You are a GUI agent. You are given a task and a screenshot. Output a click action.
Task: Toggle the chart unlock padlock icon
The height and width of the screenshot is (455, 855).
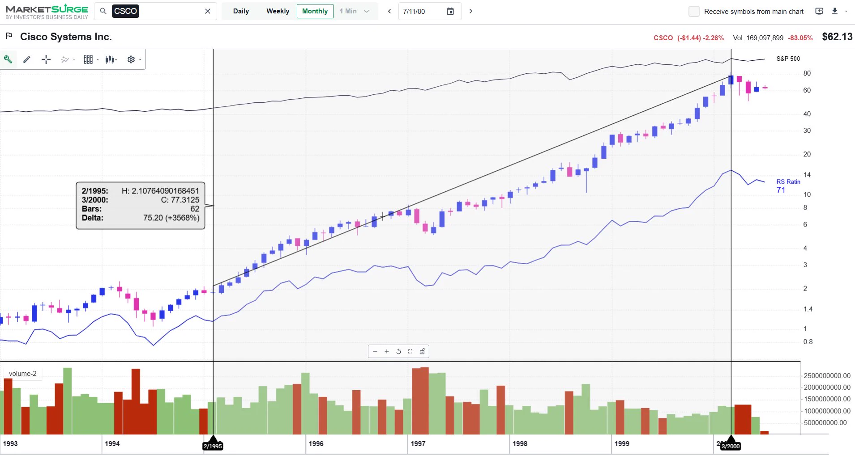tap(422, 351)
